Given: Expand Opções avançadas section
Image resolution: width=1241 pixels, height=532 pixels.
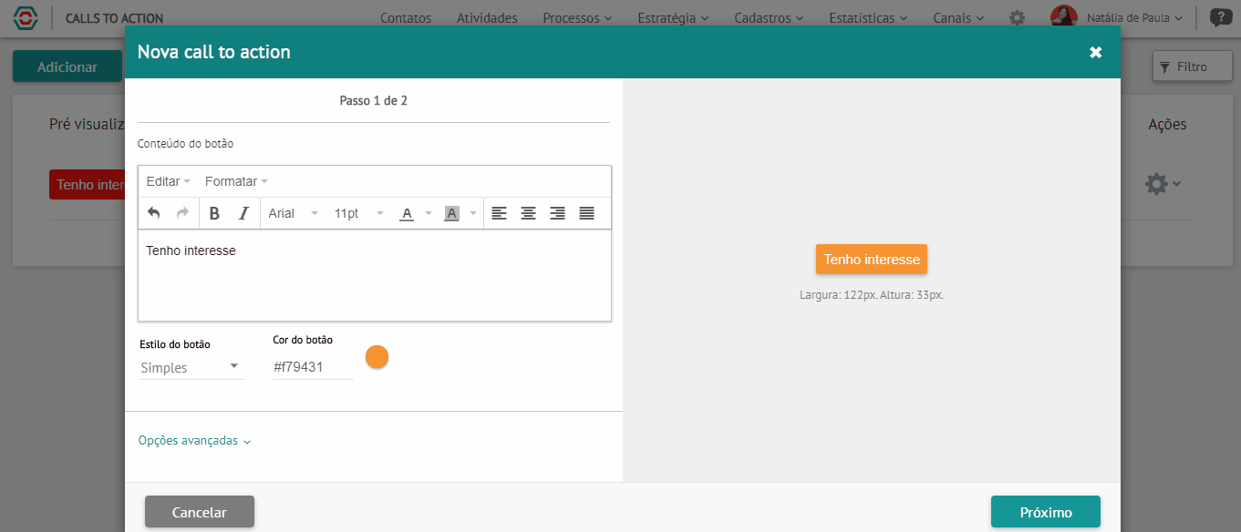Looking at the screenshot, I should (194, 441).
